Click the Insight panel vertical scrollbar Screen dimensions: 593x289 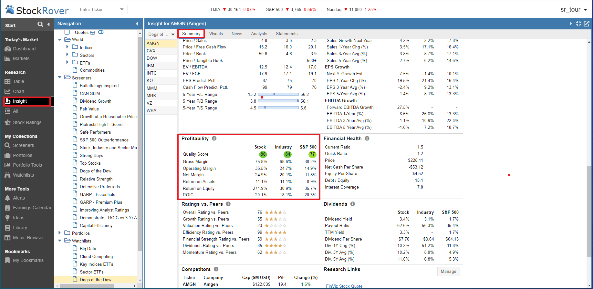590,212
